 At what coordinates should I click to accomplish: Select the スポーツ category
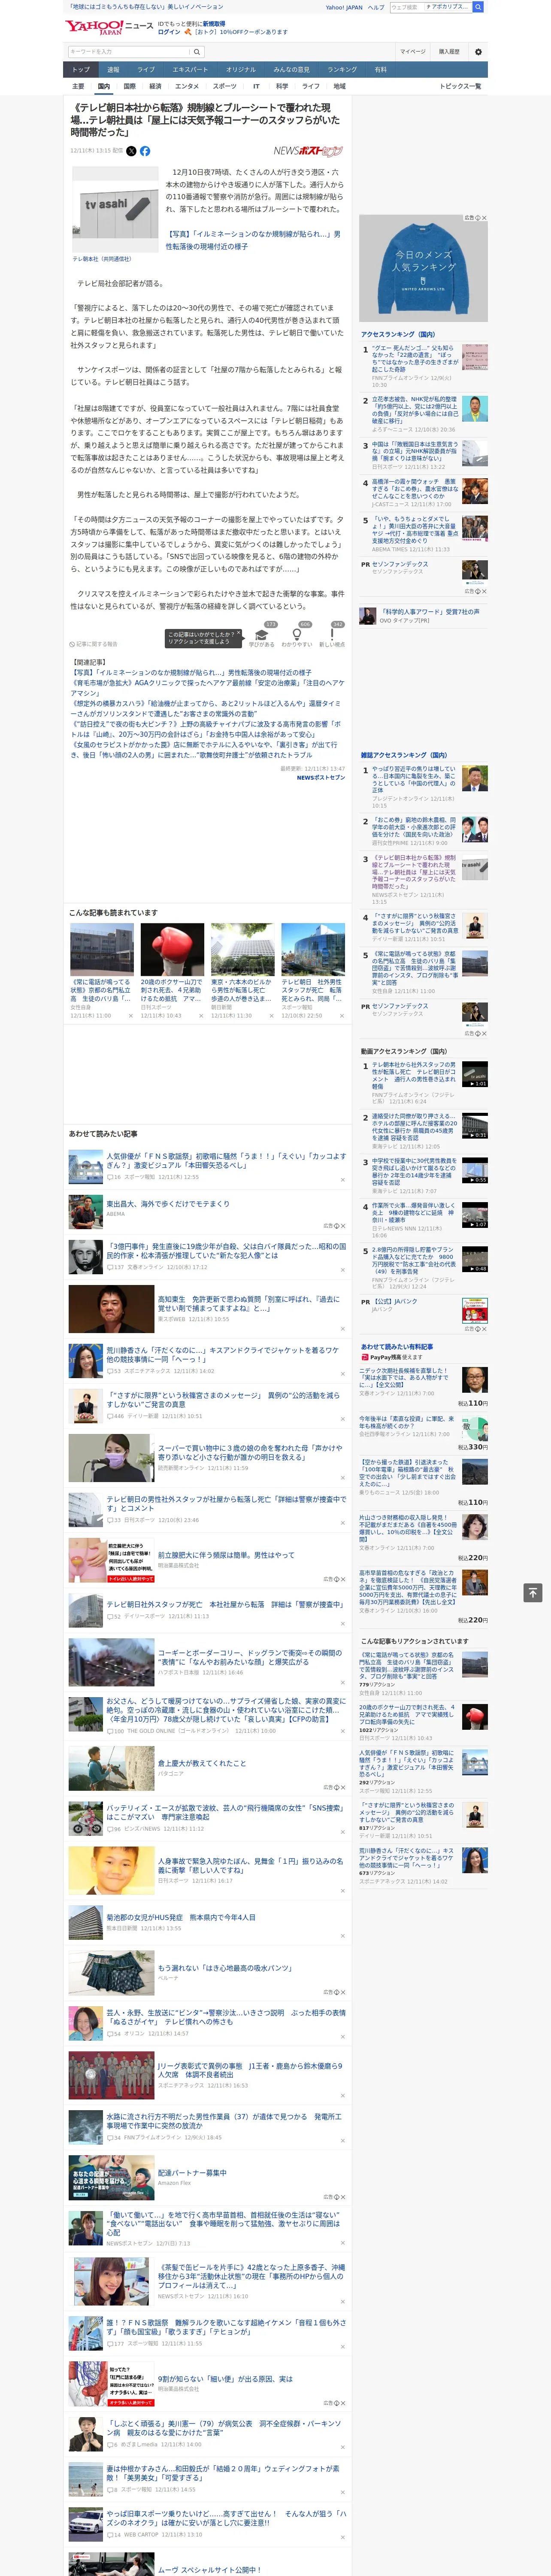[x=225, y=86]
